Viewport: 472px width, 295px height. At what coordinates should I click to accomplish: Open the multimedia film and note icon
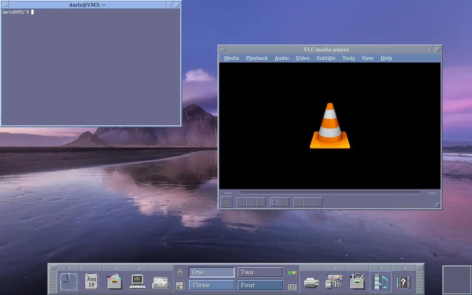coord(381,282)
